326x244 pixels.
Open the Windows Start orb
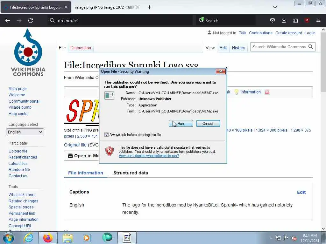click(x=9, y=238)
